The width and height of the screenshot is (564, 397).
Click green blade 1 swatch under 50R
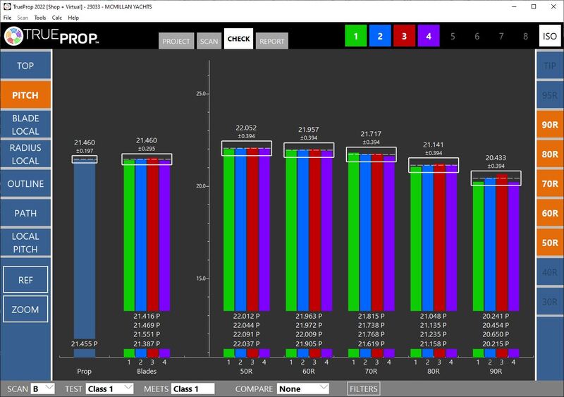(x=228, y=353)
